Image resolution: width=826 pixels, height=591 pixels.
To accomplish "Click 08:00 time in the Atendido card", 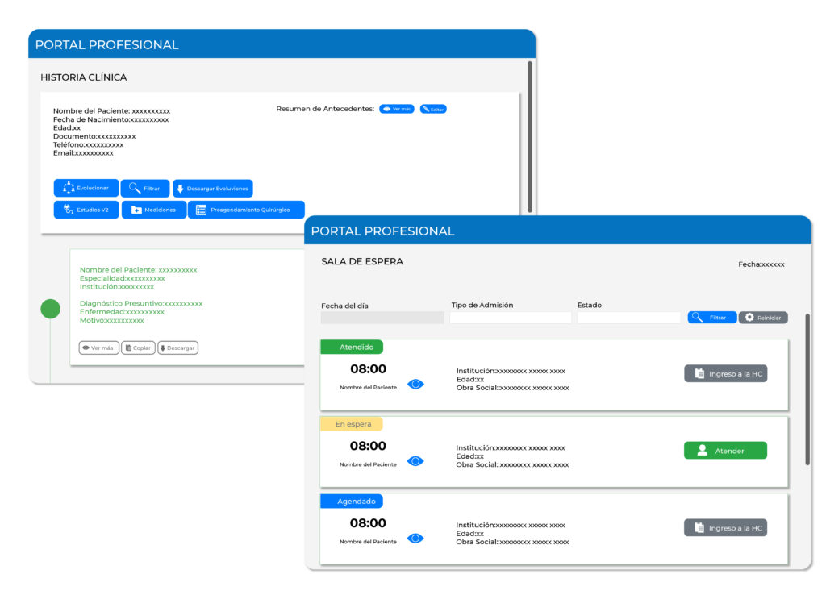I will point(368,368).
